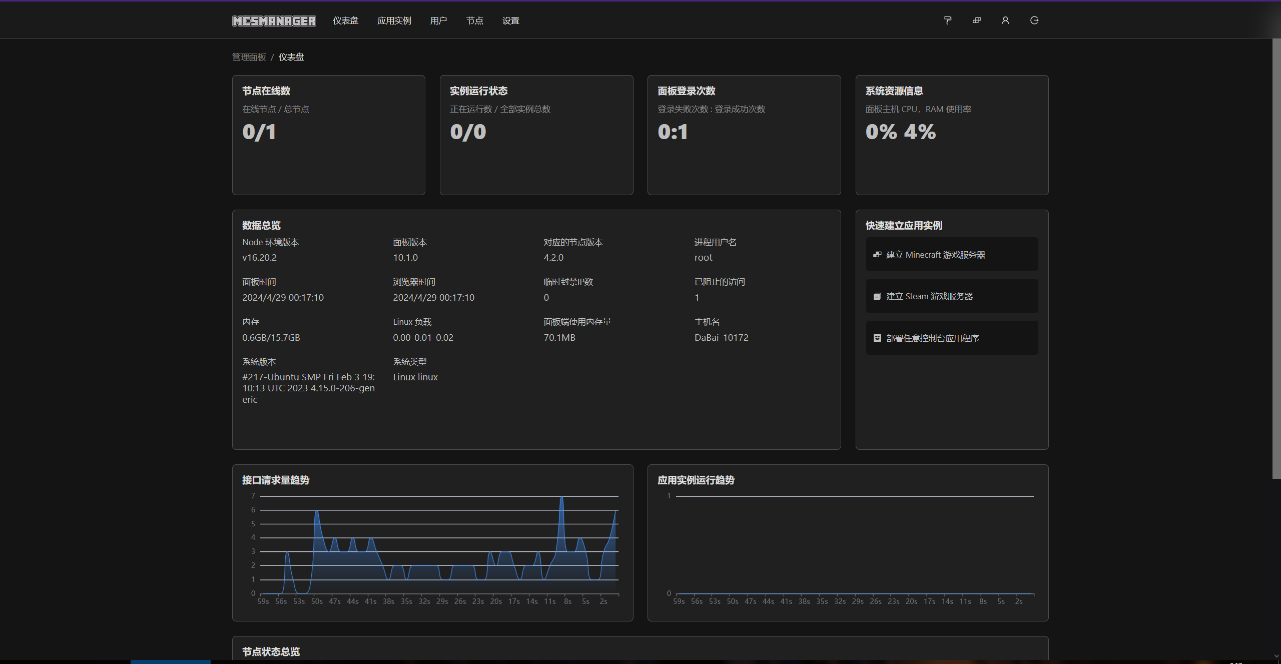Click the blocks layout design icon

(x=976, y=21)
